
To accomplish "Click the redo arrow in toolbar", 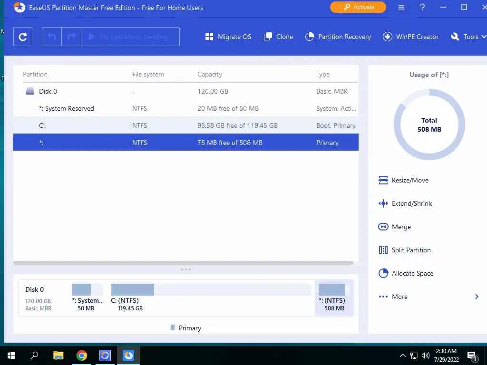I will pyautogui.click(x=71, y=37).
